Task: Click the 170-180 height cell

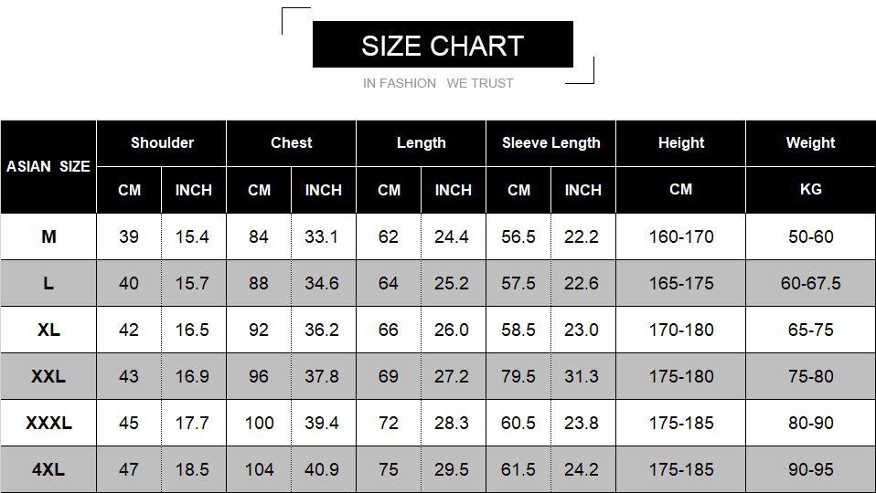Action: point(681,330)
